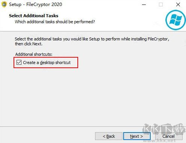Click the instruction paragraph mentioning installing FileCryptor
Screen dimensions: 186x143
coord(92,42)
